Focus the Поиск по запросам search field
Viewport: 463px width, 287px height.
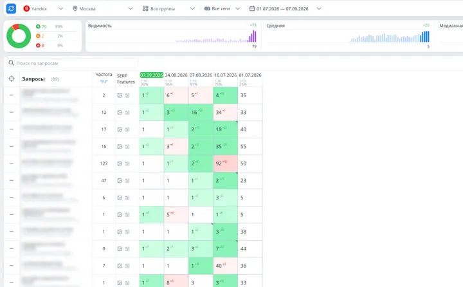click(72, 63)
